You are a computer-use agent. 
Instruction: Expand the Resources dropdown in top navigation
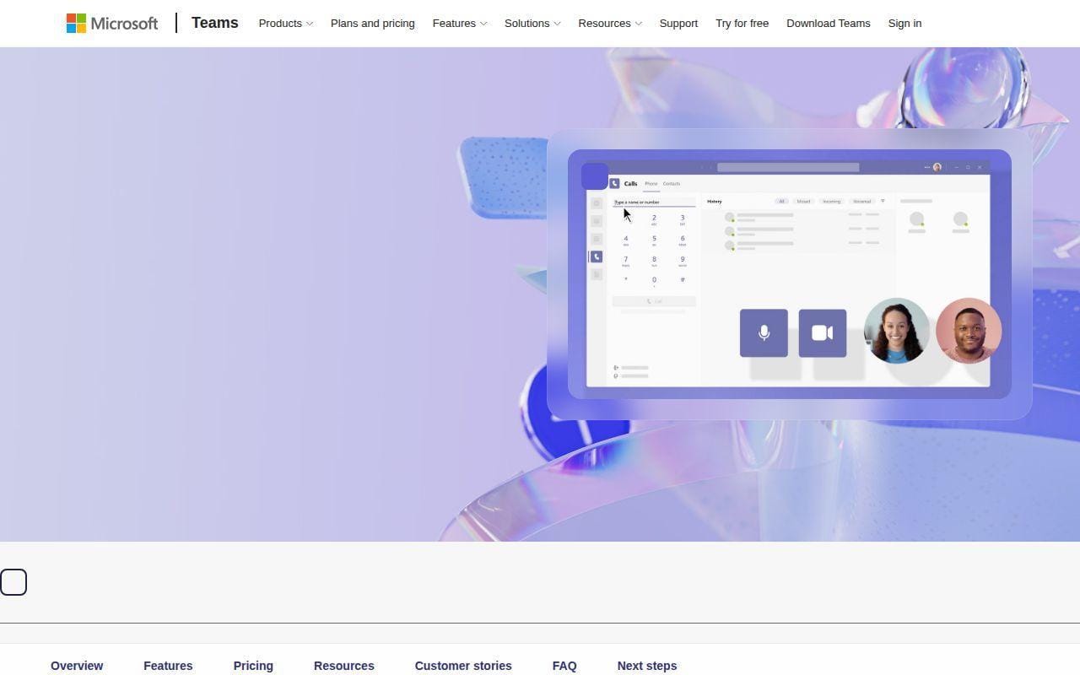tap(610, 23)
